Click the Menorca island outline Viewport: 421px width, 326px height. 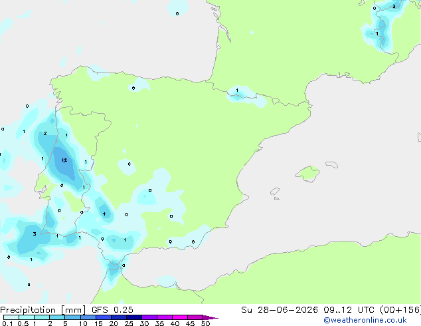point(331,164)
